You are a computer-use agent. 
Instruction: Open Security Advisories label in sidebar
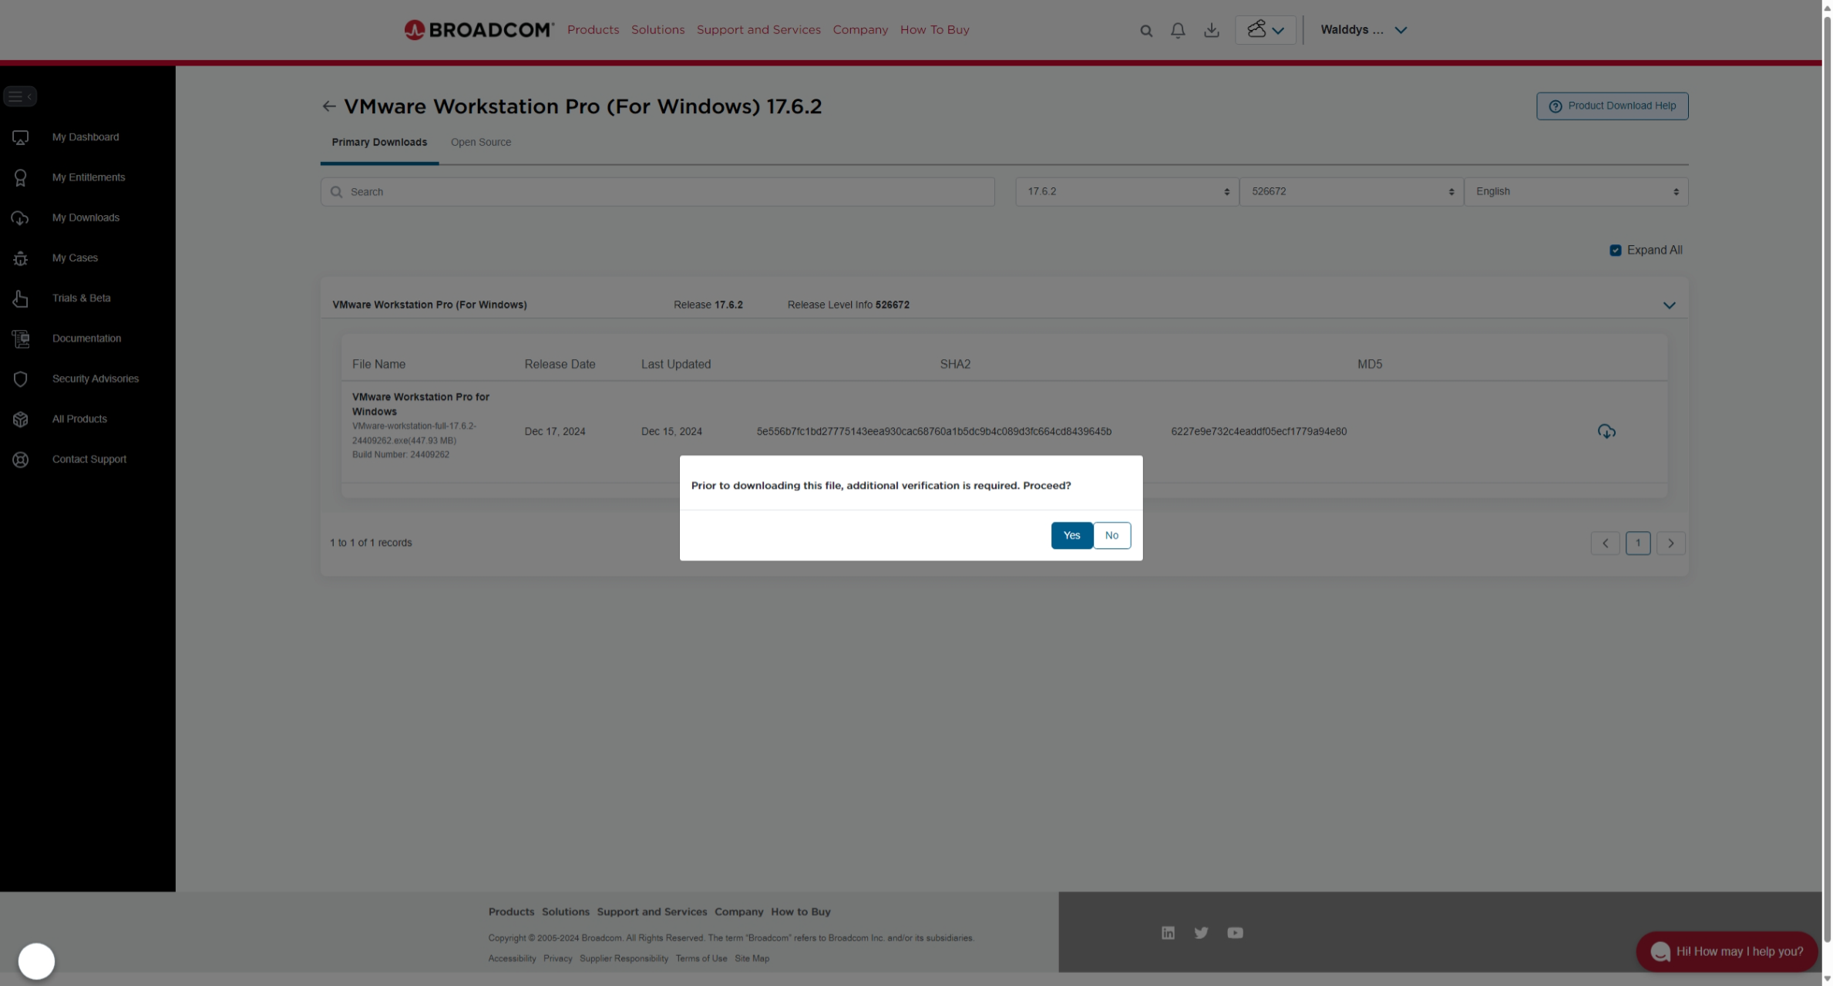96,379
